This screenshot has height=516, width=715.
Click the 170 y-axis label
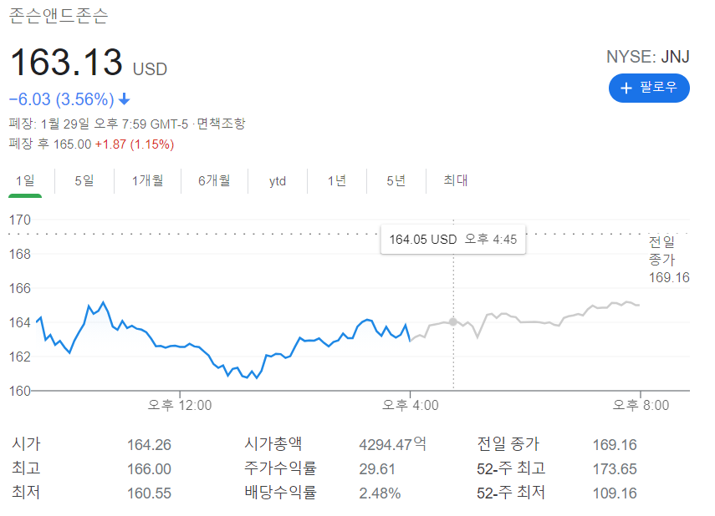pos(19,220)
